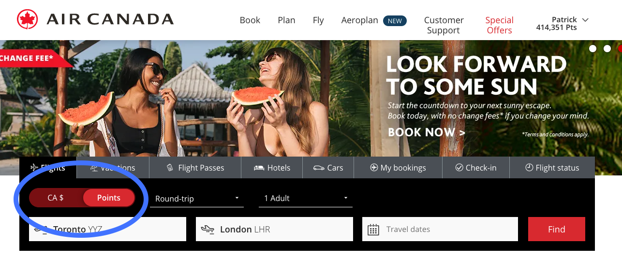Viewport: 622px width, 260px height.
Task: Open the Travel dates field
Action: (440, 229)
